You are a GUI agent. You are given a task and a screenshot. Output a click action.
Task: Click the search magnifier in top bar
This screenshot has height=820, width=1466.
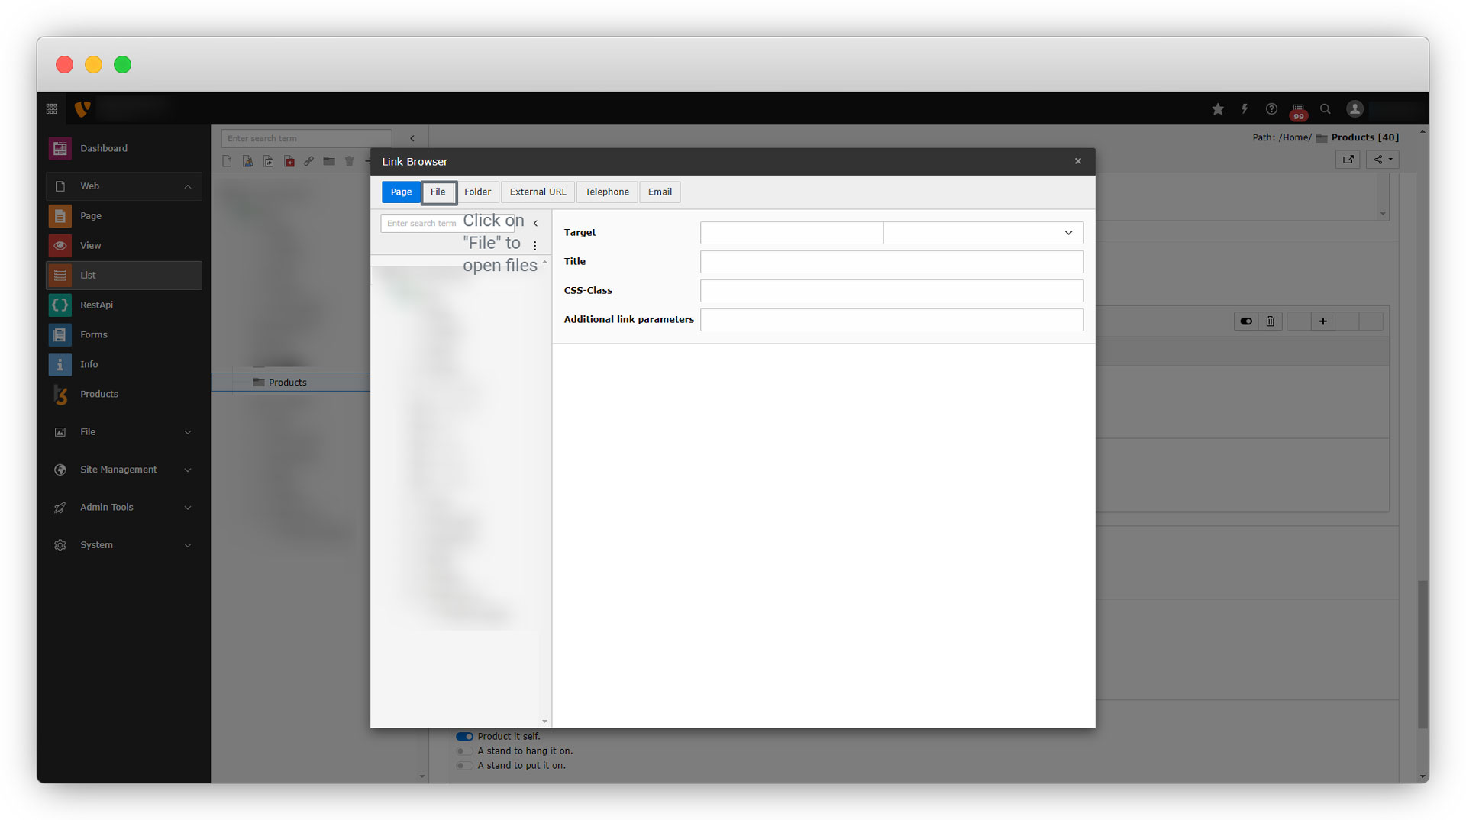pos(1326,109)
